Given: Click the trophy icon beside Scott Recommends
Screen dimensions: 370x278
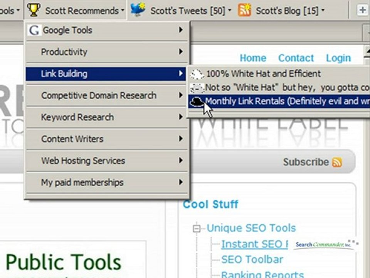Looking at the screenshot, I should 34,10.
